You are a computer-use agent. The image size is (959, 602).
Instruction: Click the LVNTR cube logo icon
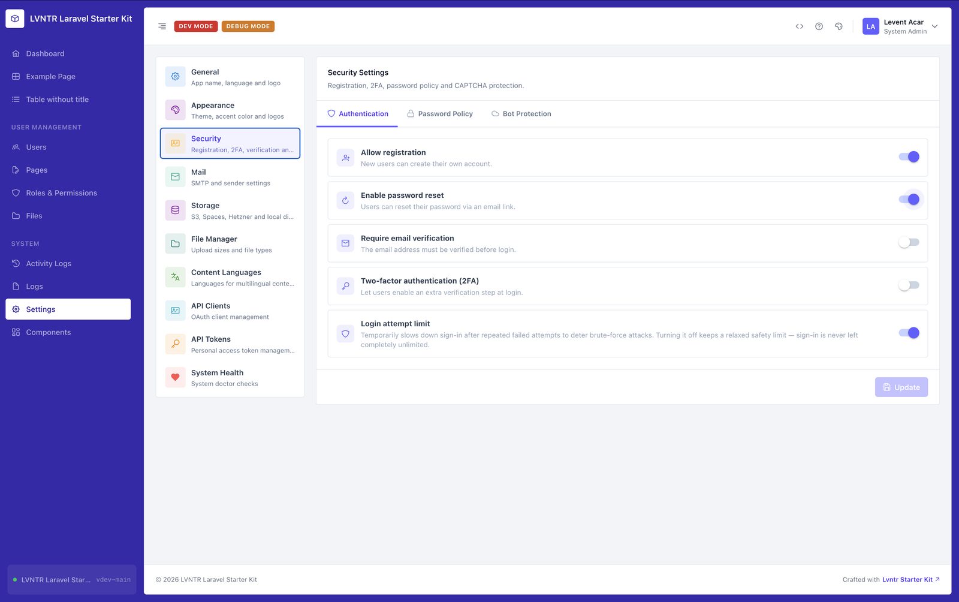click(15, 19)
